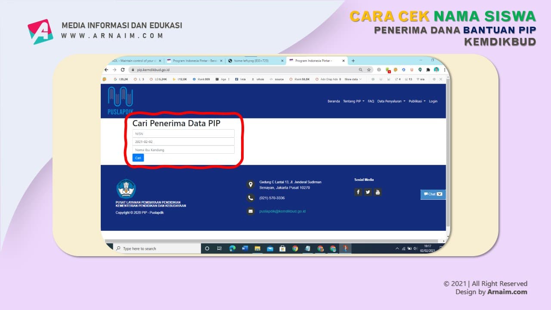Open File Explorer from the taskbar
Screen dimensions: 551x310
257,248
